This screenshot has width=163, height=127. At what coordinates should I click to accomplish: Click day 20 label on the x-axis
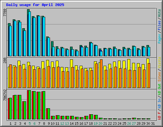[x=100, y=124]
